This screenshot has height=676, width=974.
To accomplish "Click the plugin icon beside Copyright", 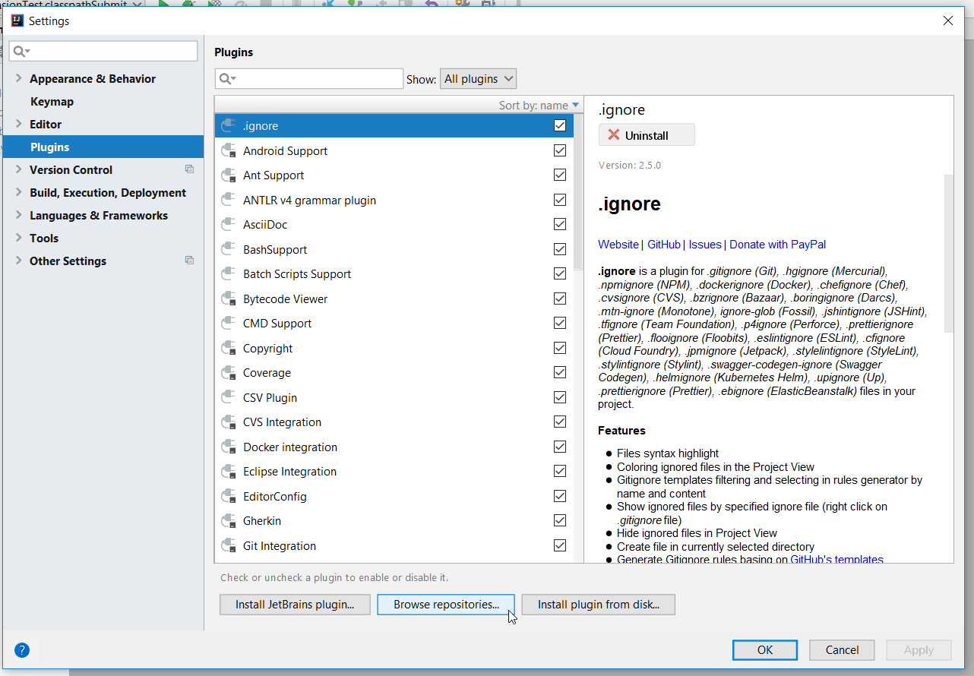I will coord(227,349).
